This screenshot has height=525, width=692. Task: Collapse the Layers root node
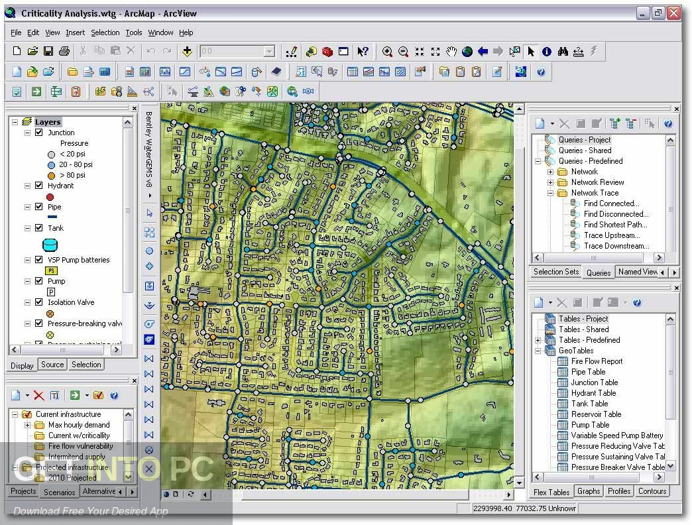(x=15, y=122)
